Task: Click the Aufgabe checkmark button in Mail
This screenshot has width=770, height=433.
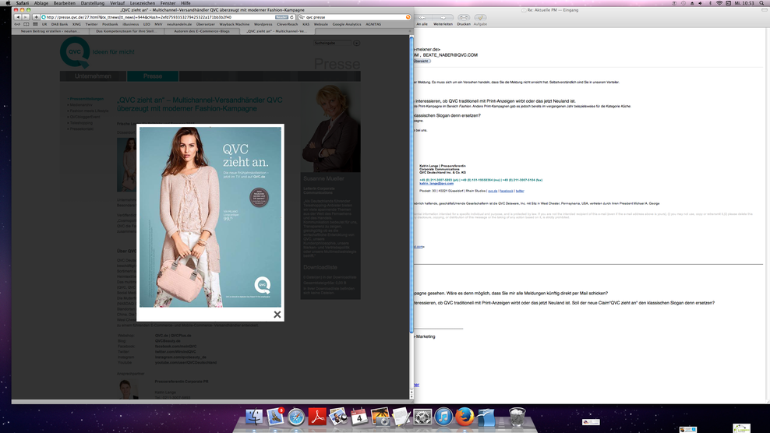Action: coord(480,20)
